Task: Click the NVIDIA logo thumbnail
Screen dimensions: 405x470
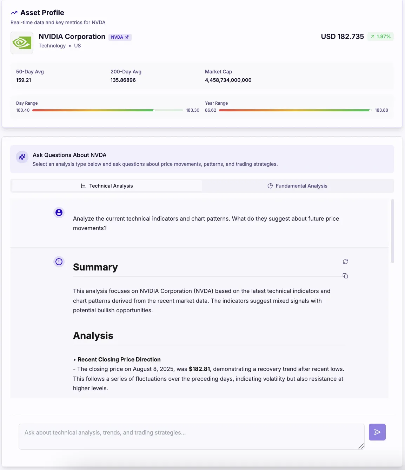Action: [22, 43]
